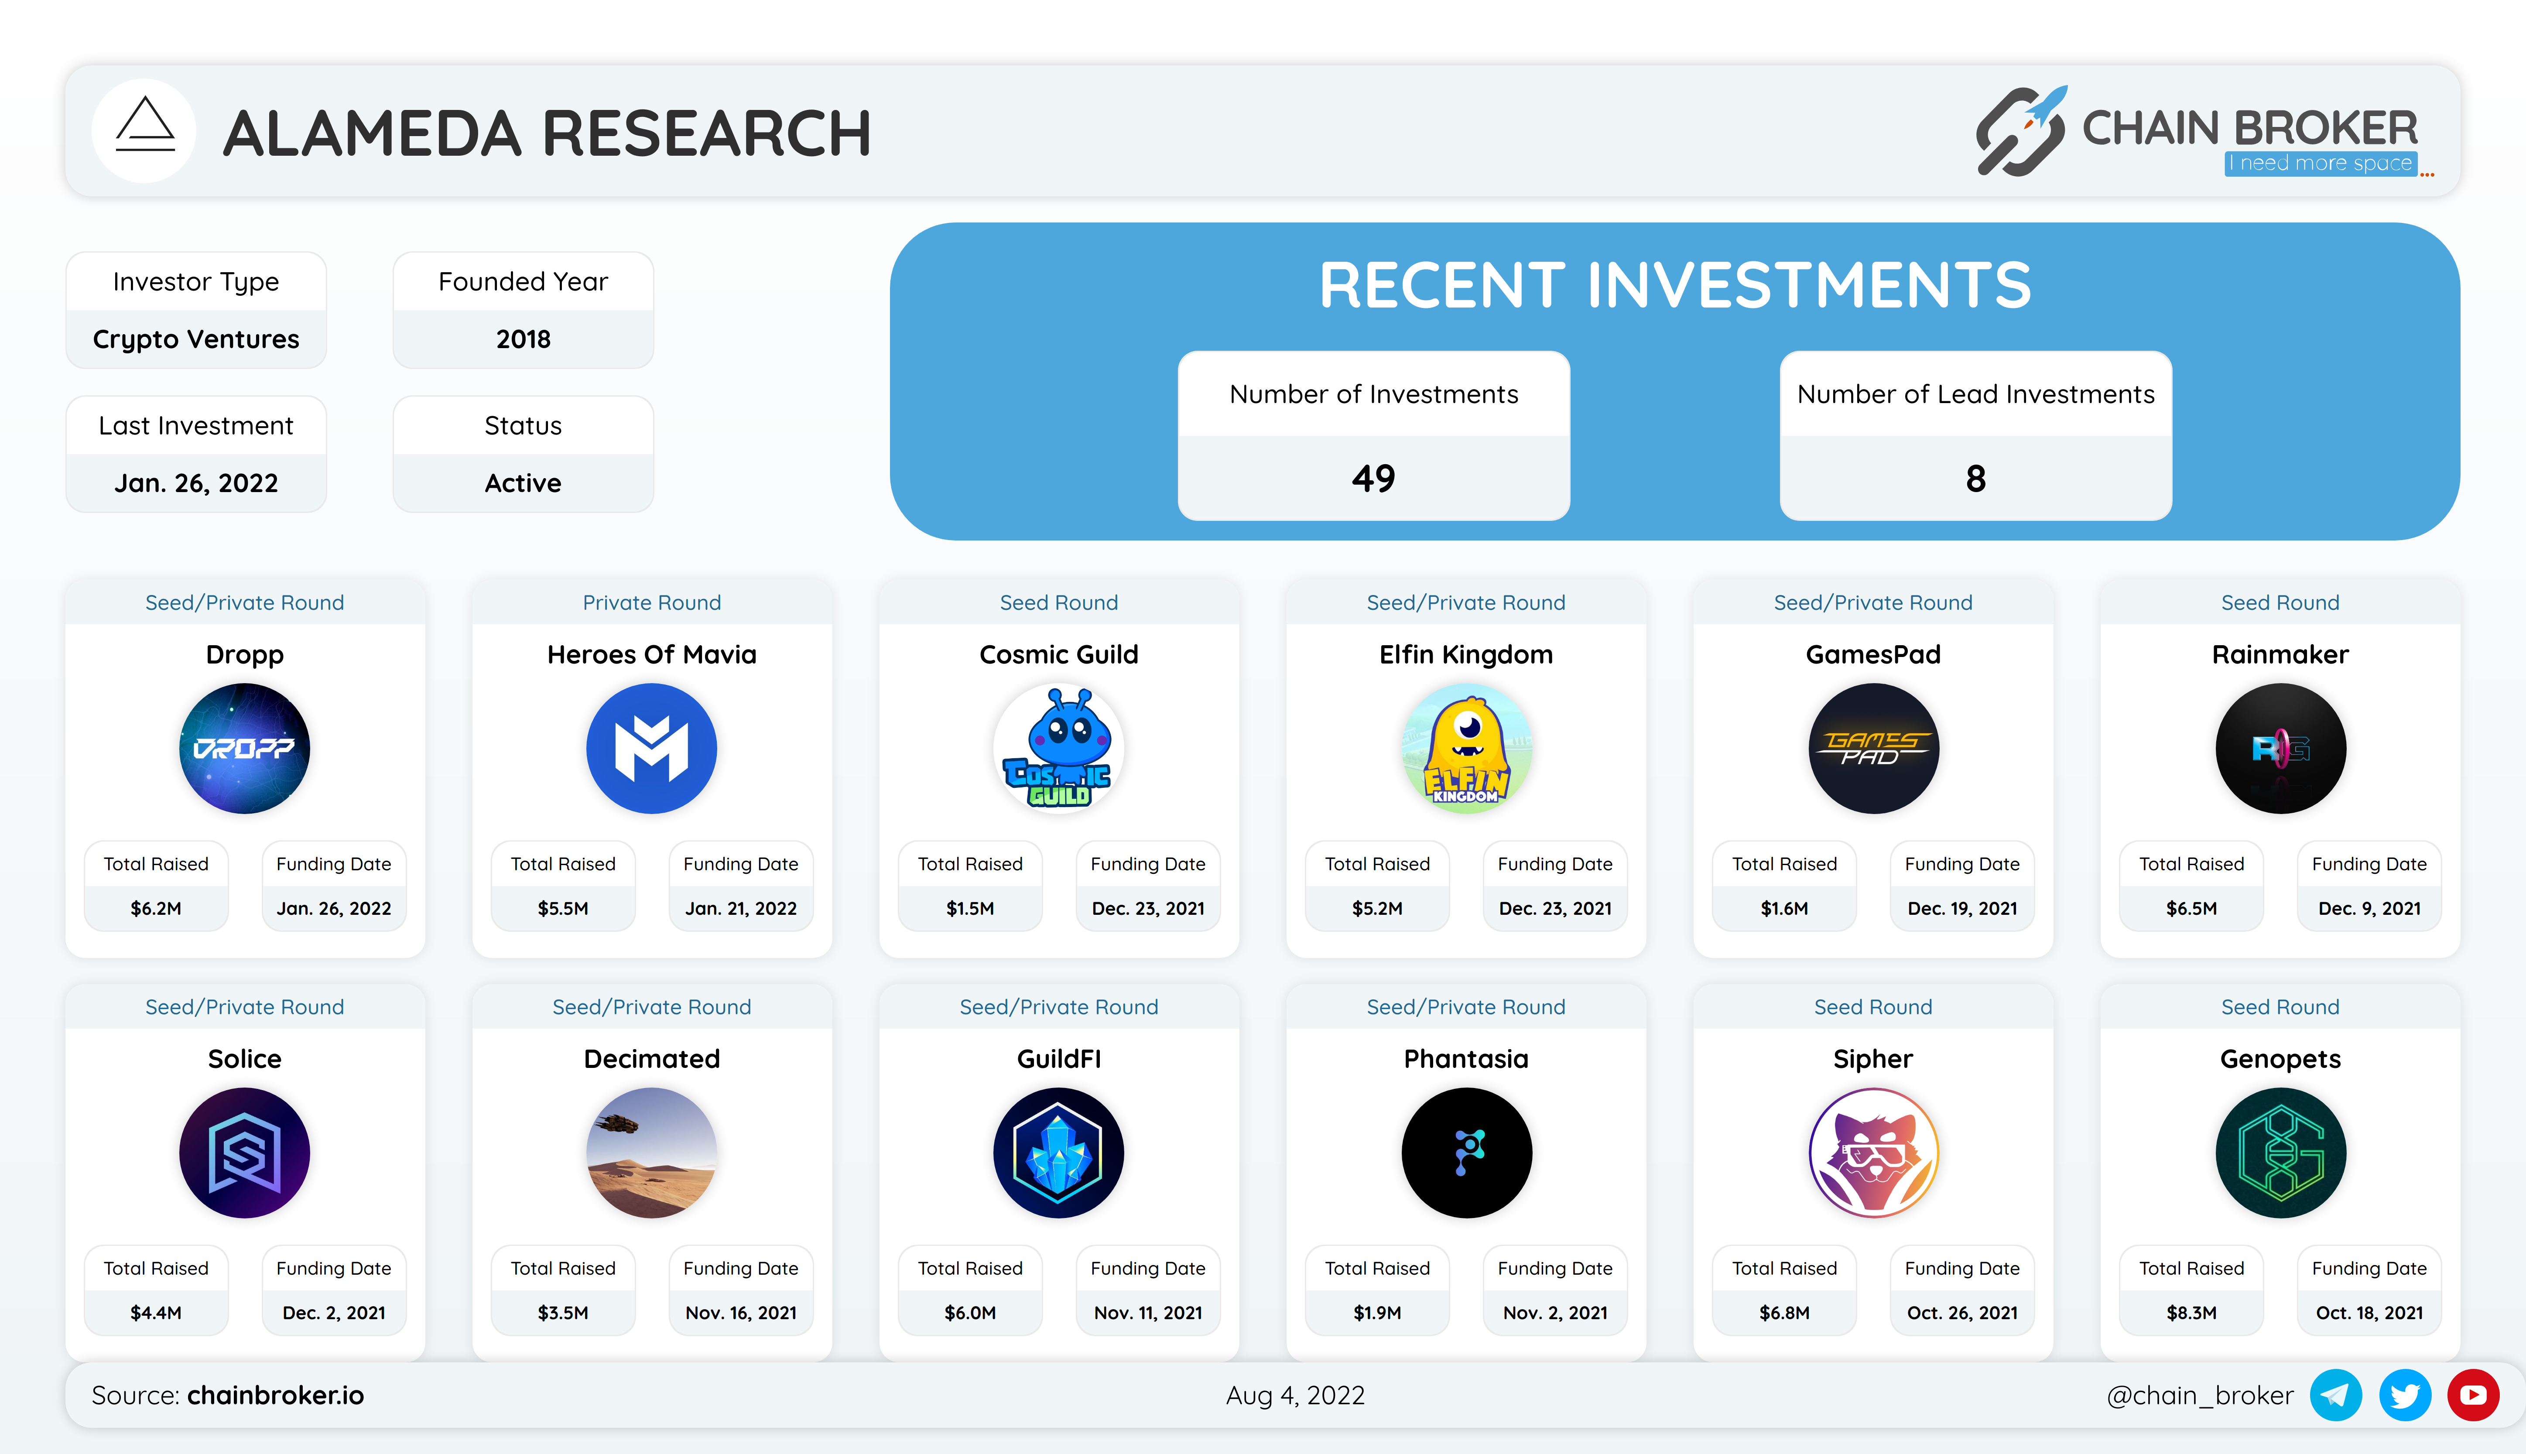Open the Decimated desert thumbnail
This screenshot has width=2526, height=1454.
[651, 1153]
